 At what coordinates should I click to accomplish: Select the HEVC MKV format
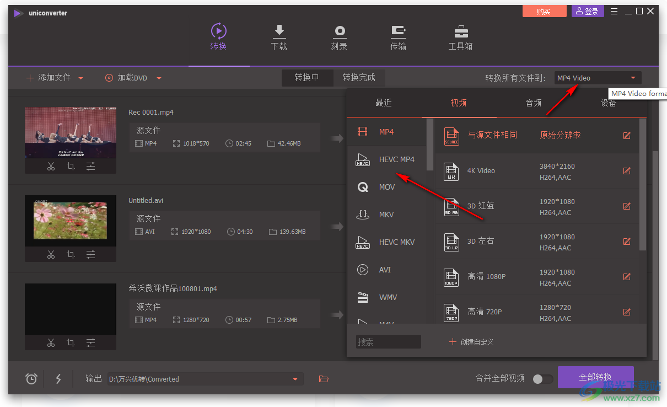click(x=386, y=242)
